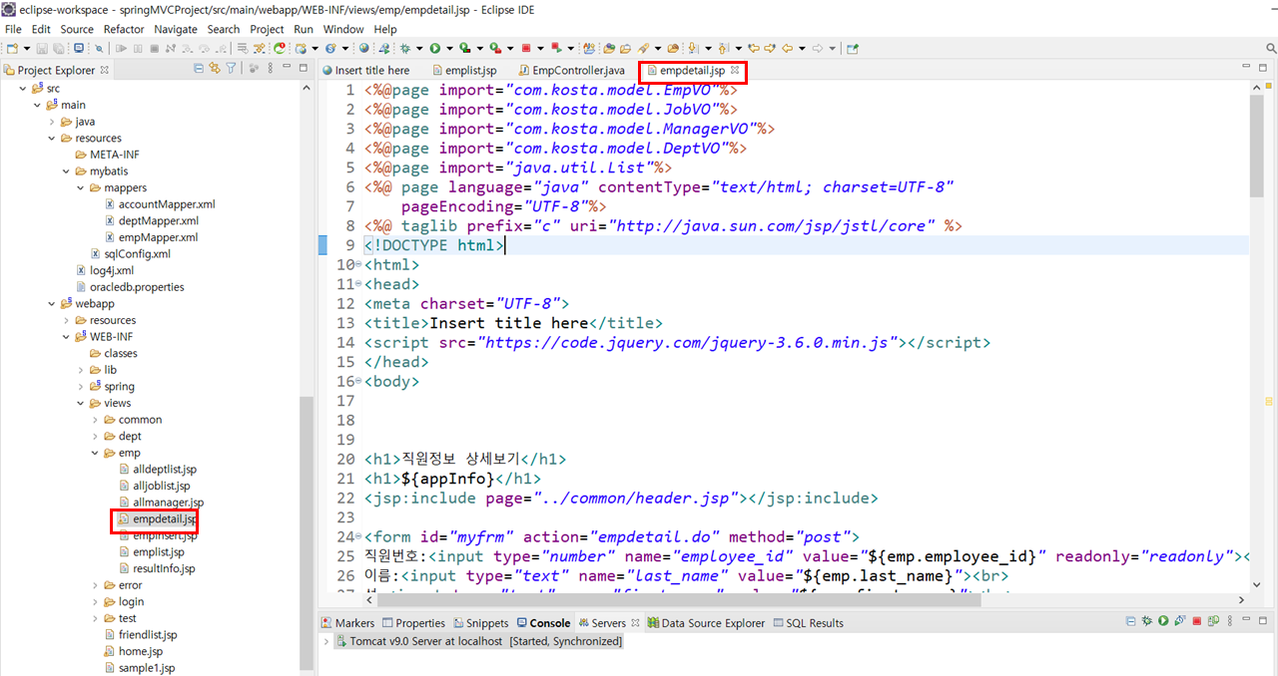Click the Debug bug toolbar icon
The image size is (1278, 676).
tap(404, 48)
